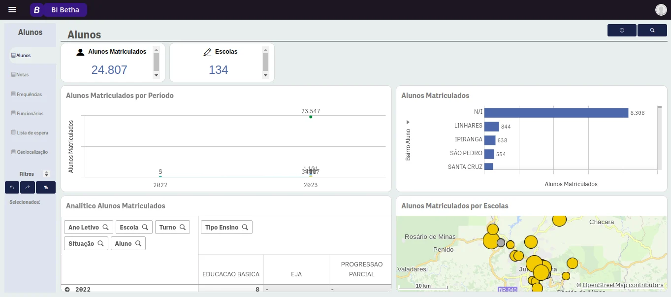Click the PROGRESSAO PARCIAL column header
Screen dimensions: 671x297
pos(362,269)
